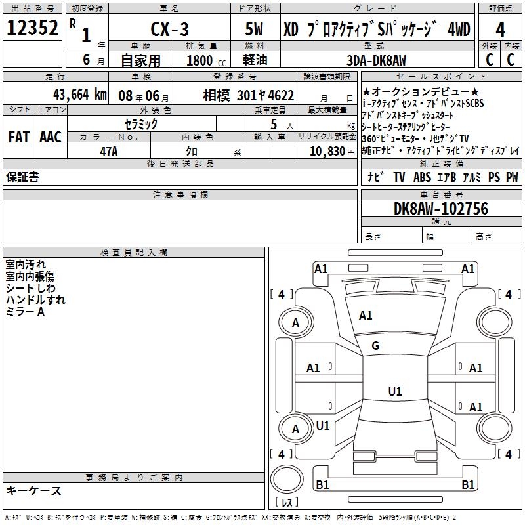Click the exterior grade C

pos(489,60)
